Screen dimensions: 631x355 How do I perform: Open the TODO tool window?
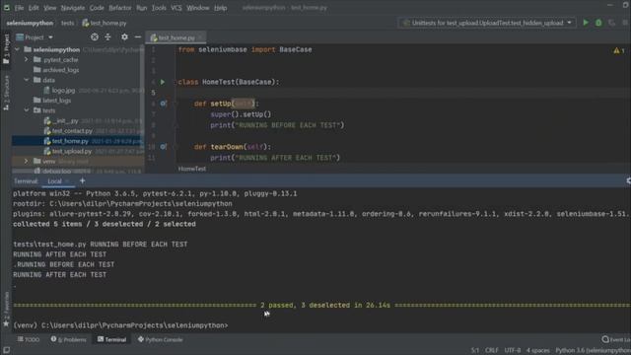tap(29, 339)
